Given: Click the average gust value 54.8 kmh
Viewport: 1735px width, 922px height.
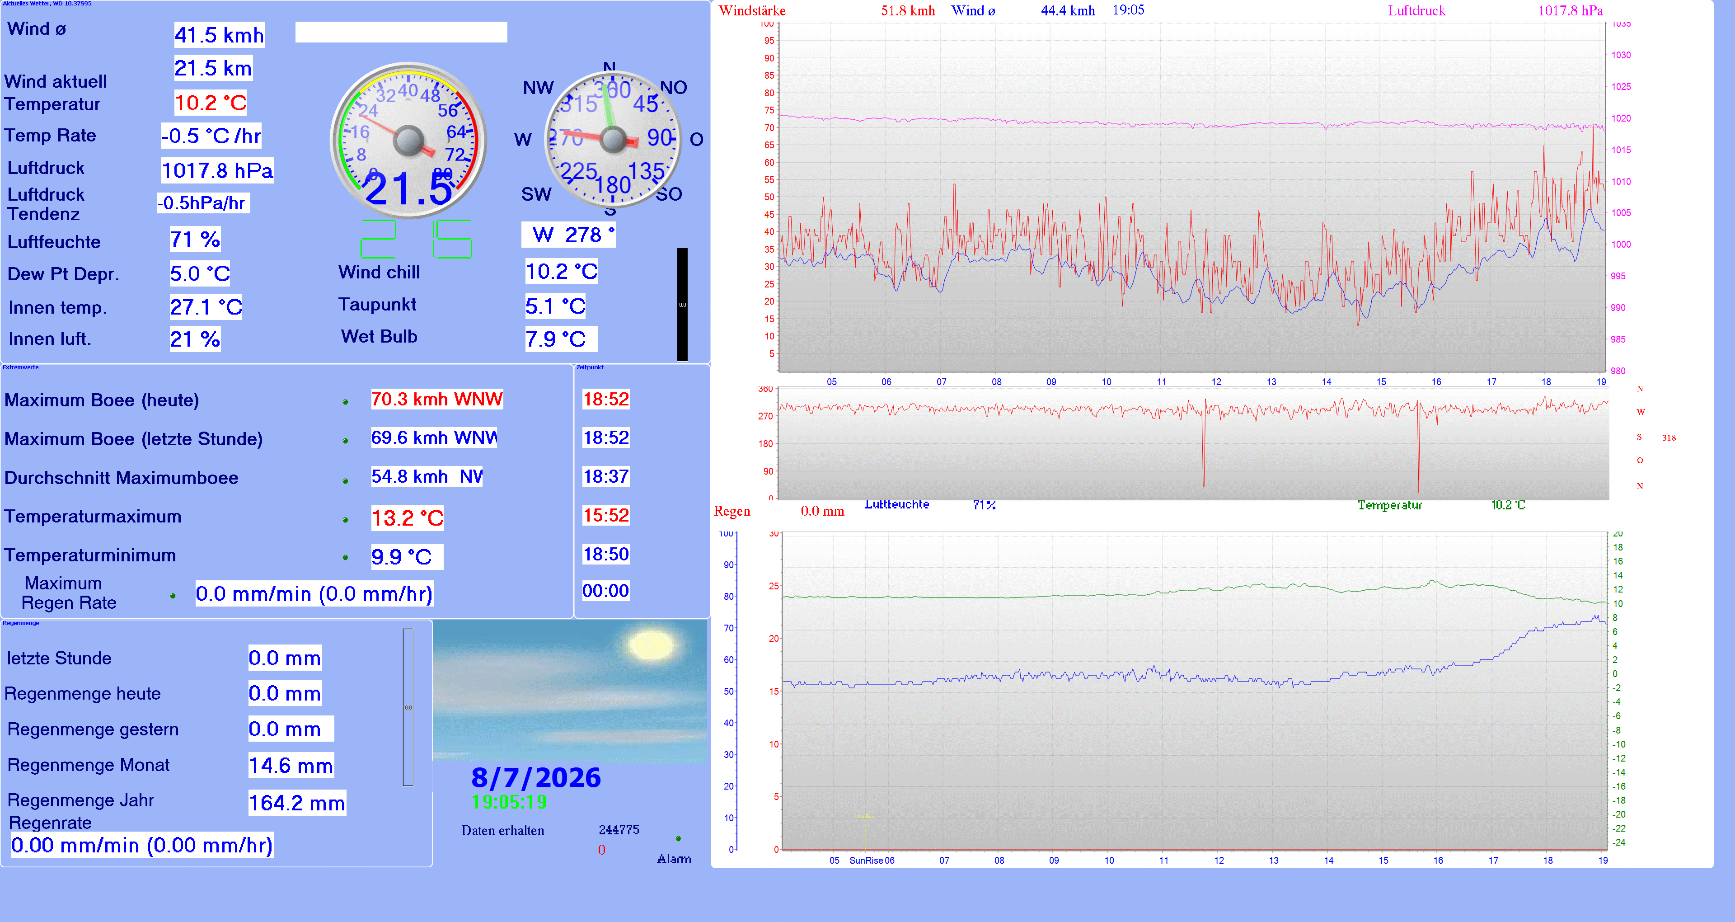Looking at the screenshot, I should [x=427, y=476].
